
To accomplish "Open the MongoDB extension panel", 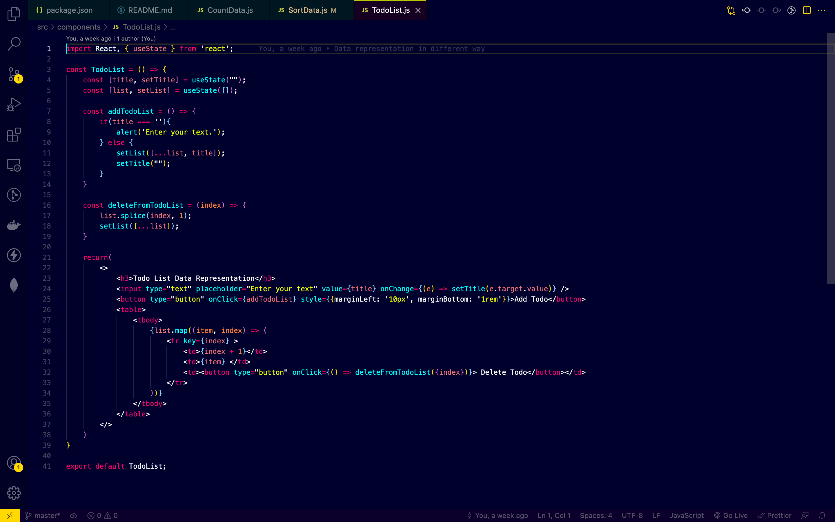I will [x=14, y=285].
